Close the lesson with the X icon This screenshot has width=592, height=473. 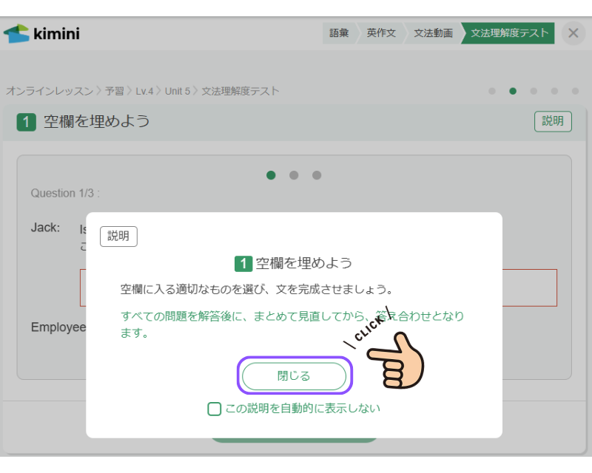click(573, 33)
